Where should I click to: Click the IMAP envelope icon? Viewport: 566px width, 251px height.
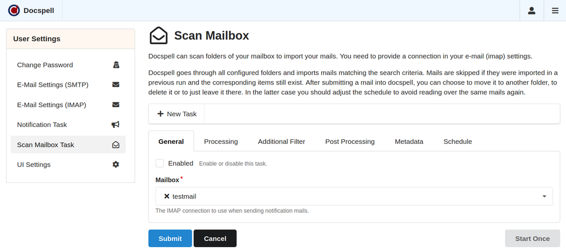click(x=116, y=105)
